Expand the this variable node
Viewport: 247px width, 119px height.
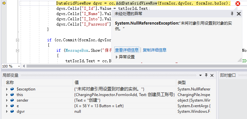click(7, 95)
